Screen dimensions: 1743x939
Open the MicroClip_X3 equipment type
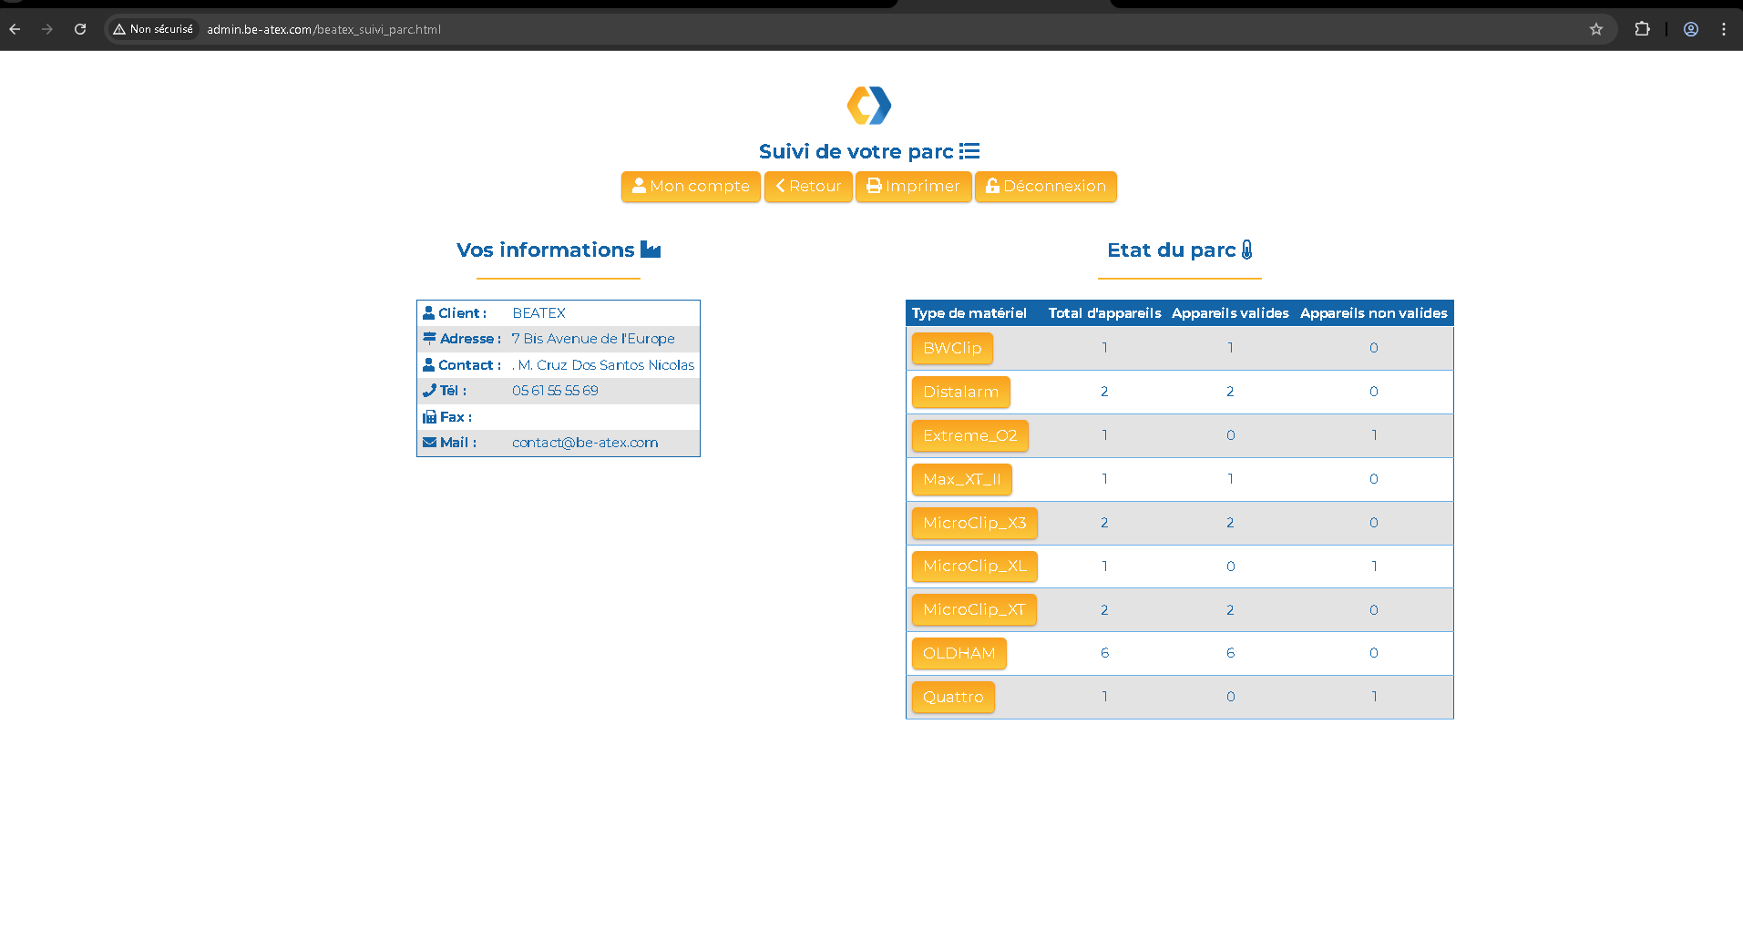pos(974,523)
